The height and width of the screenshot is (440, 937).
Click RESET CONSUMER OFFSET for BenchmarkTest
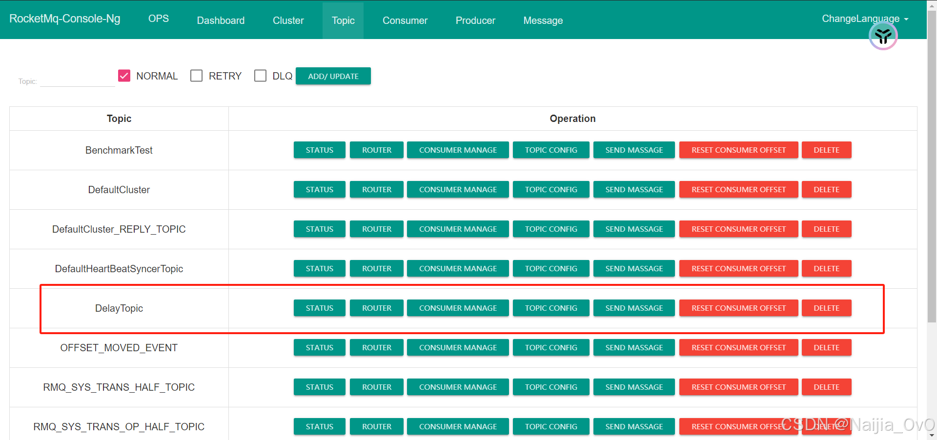pos(738,150)
